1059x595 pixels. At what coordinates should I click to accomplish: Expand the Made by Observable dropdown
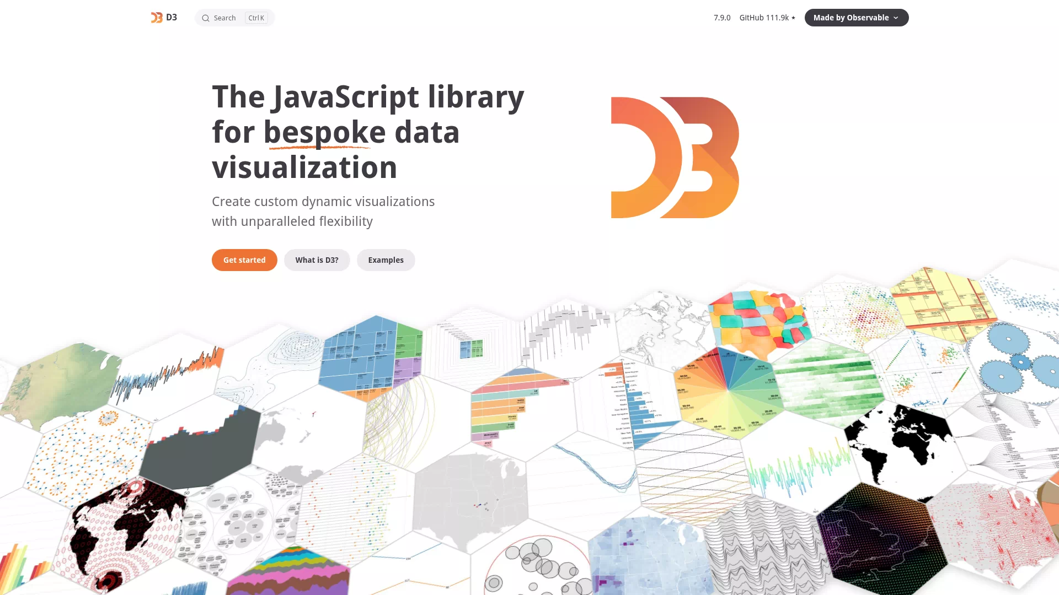[x=856, y=18]
